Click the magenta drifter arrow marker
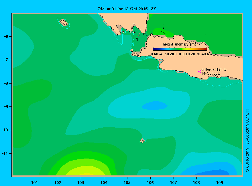 [x=199, y=72]
